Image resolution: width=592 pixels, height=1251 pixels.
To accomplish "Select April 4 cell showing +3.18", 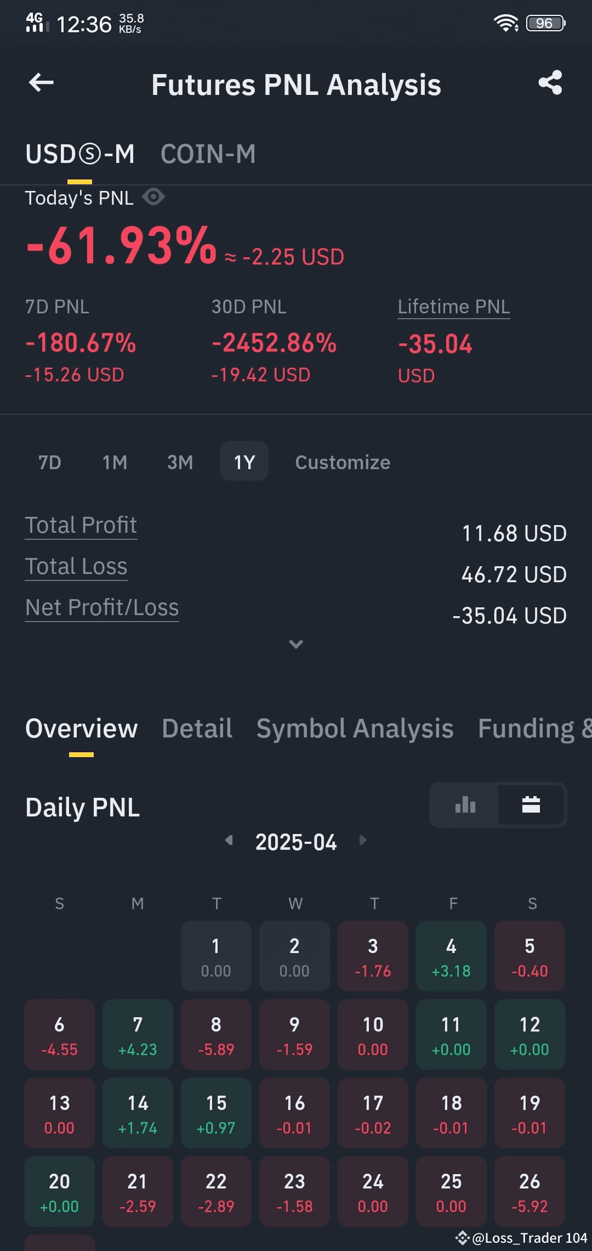I will coord(451,956).
